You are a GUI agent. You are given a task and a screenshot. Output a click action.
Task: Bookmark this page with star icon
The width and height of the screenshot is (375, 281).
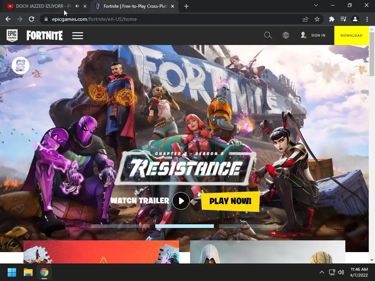(x=317, y=19)
